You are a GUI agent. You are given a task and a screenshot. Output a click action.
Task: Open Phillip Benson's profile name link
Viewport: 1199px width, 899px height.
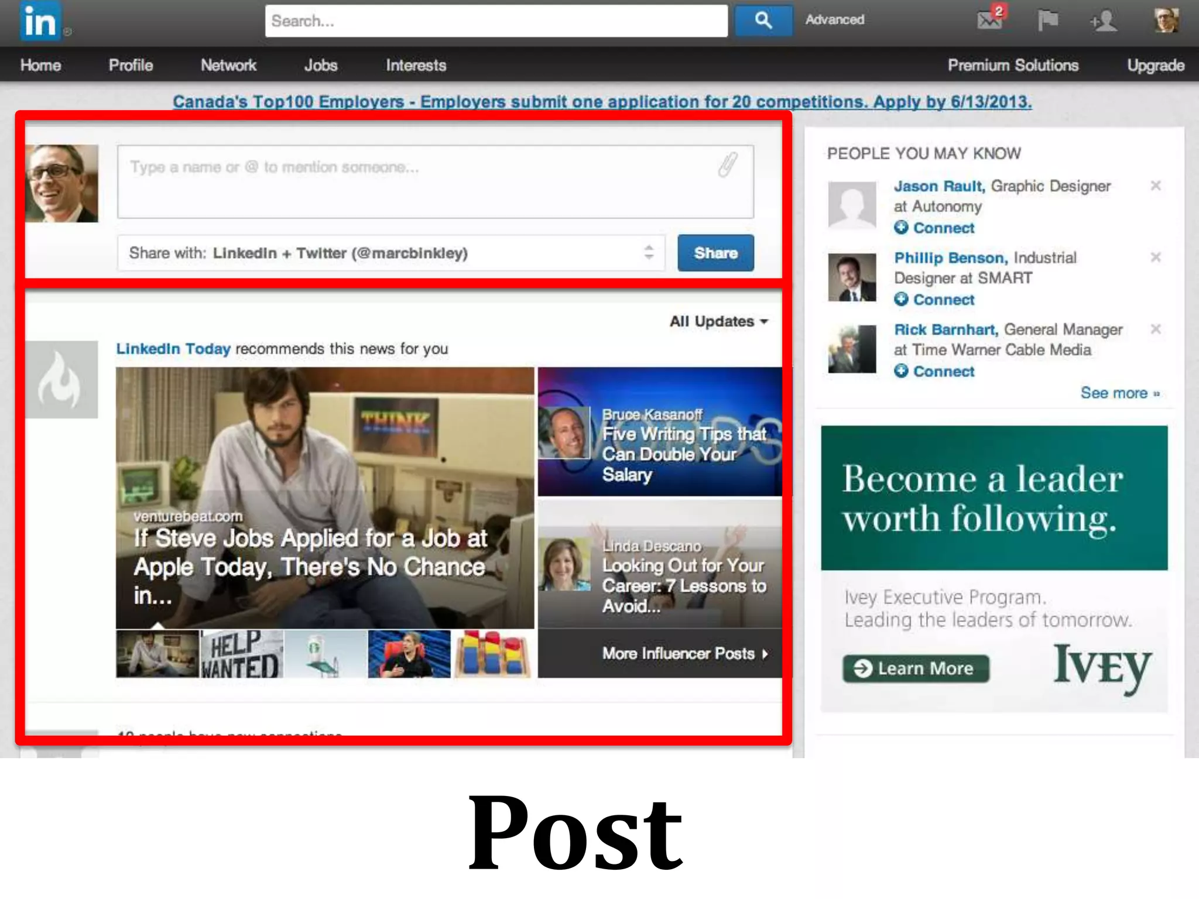950,258
